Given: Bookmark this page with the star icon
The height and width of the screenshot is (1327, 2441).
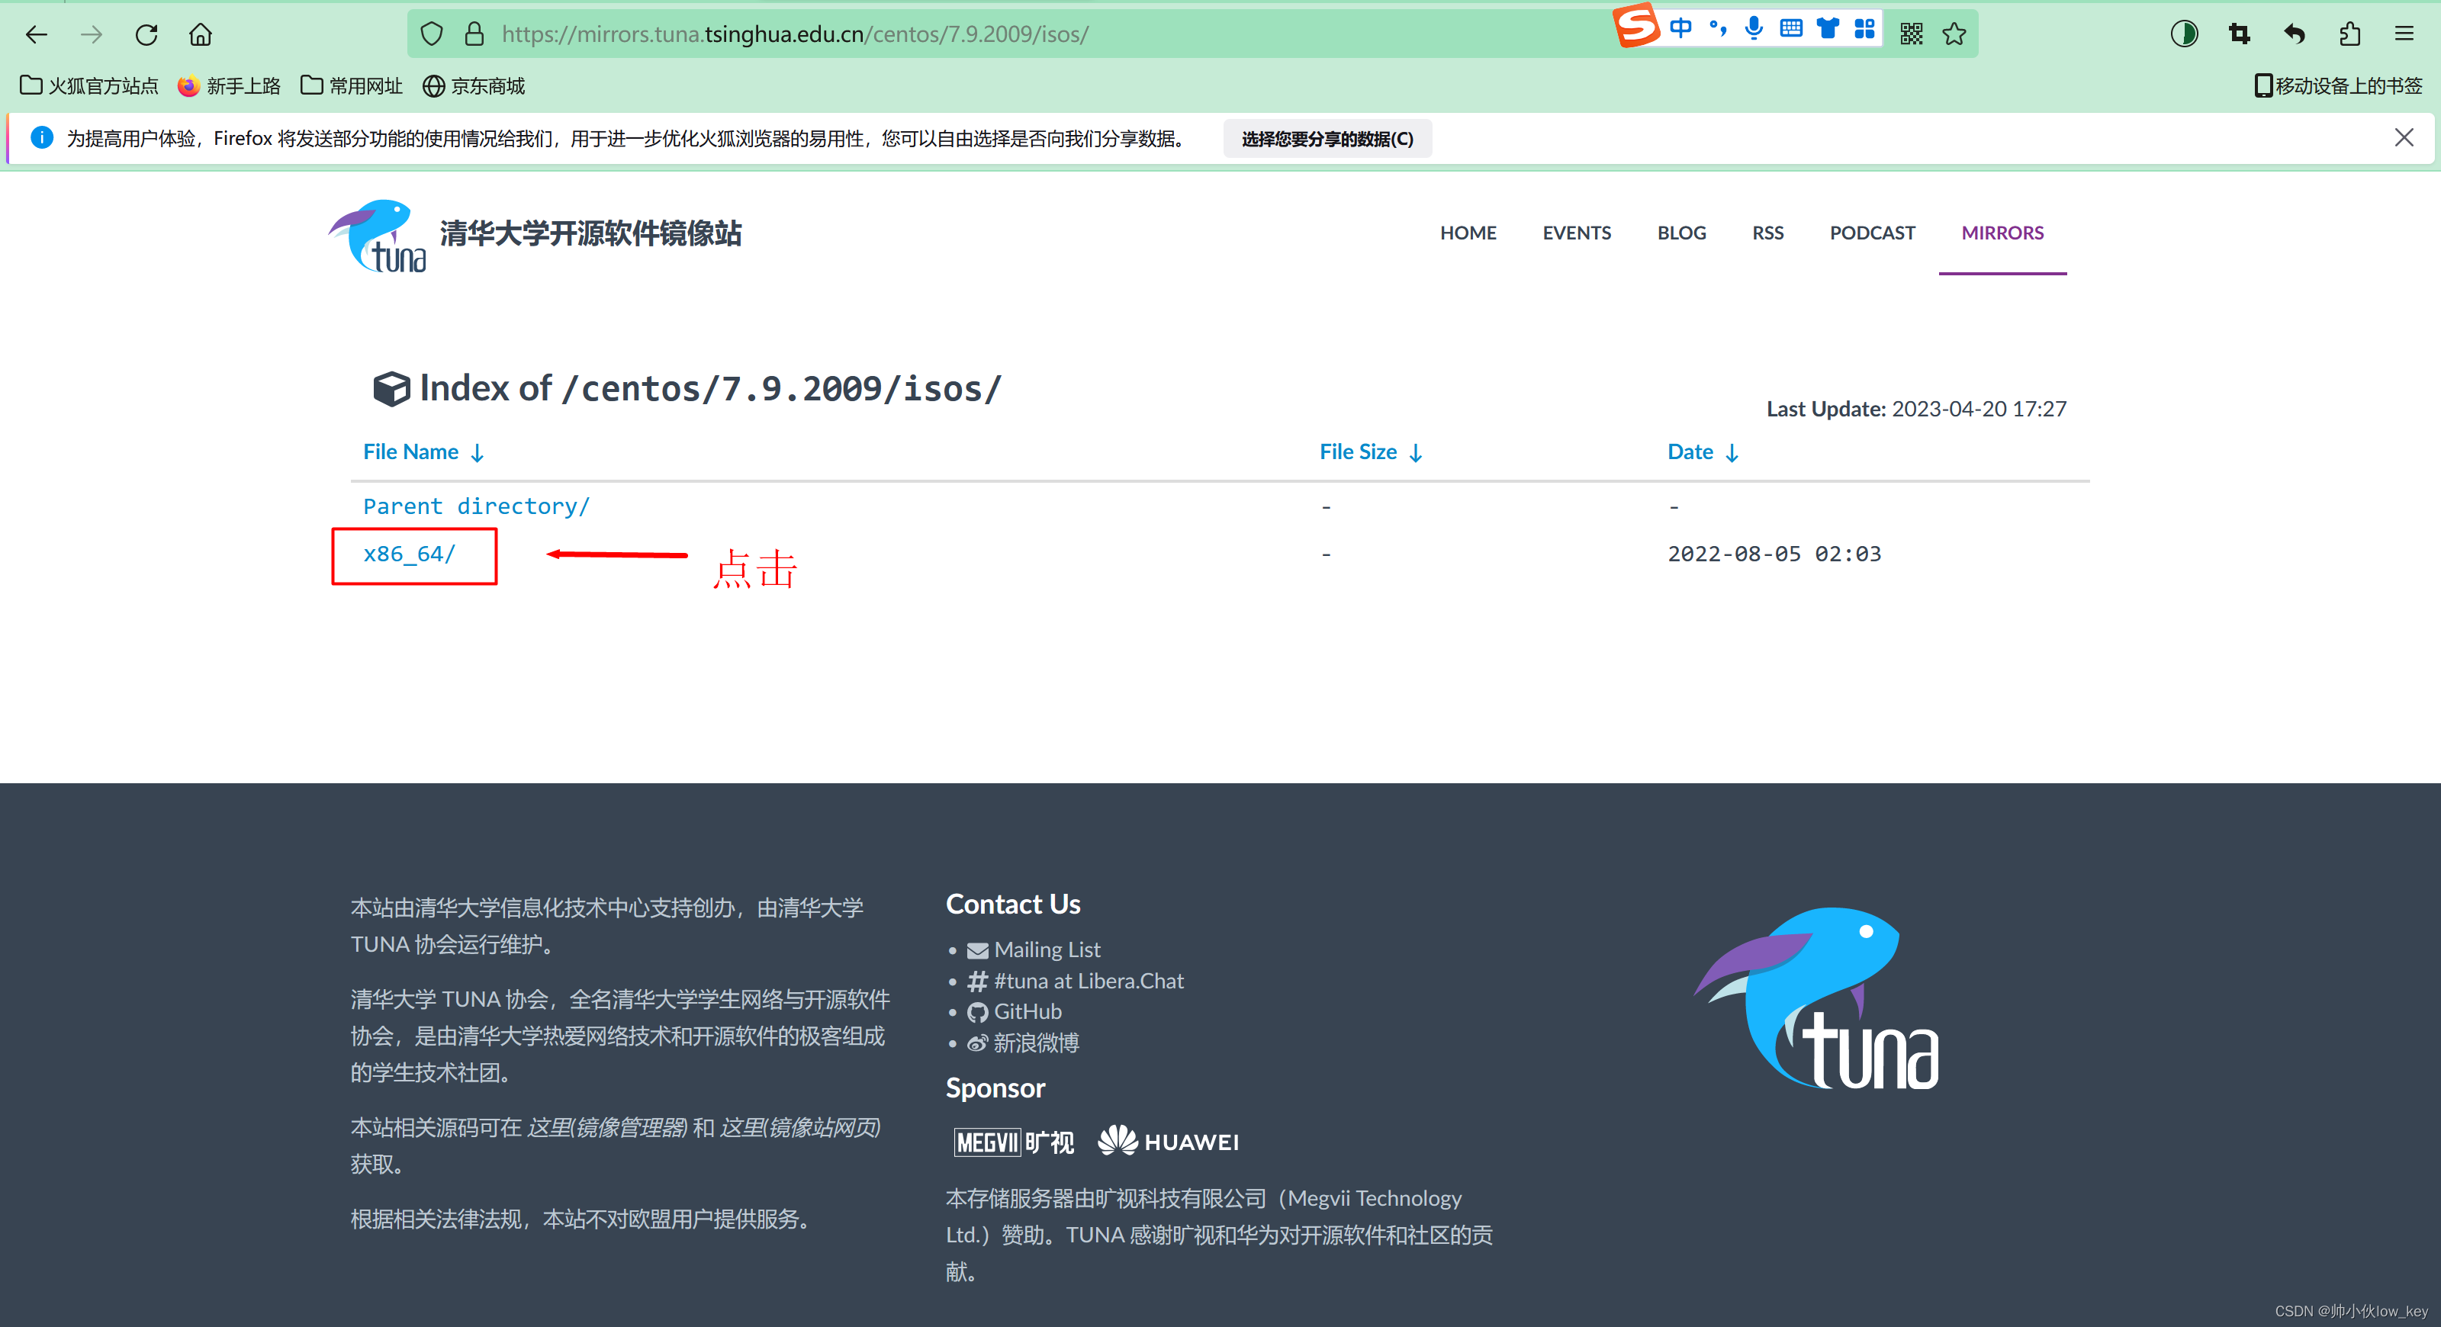Looking at the screenshot, I should (x=1954, y=34).
